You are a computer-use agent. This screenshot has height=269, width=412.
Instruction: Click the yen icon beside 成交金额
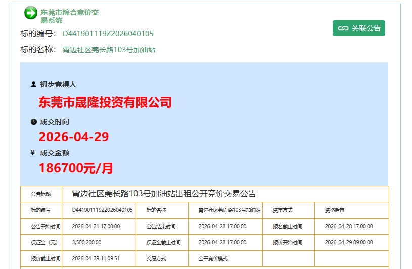(x=33, y=153)
